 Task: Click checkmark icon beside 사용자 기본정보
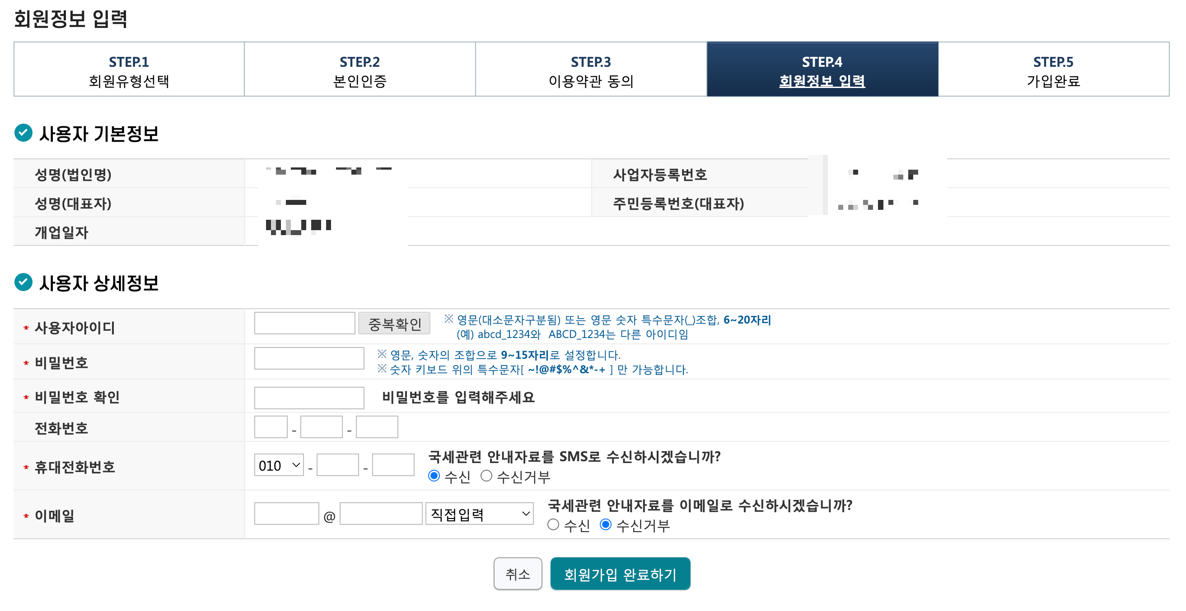point(23,133)
